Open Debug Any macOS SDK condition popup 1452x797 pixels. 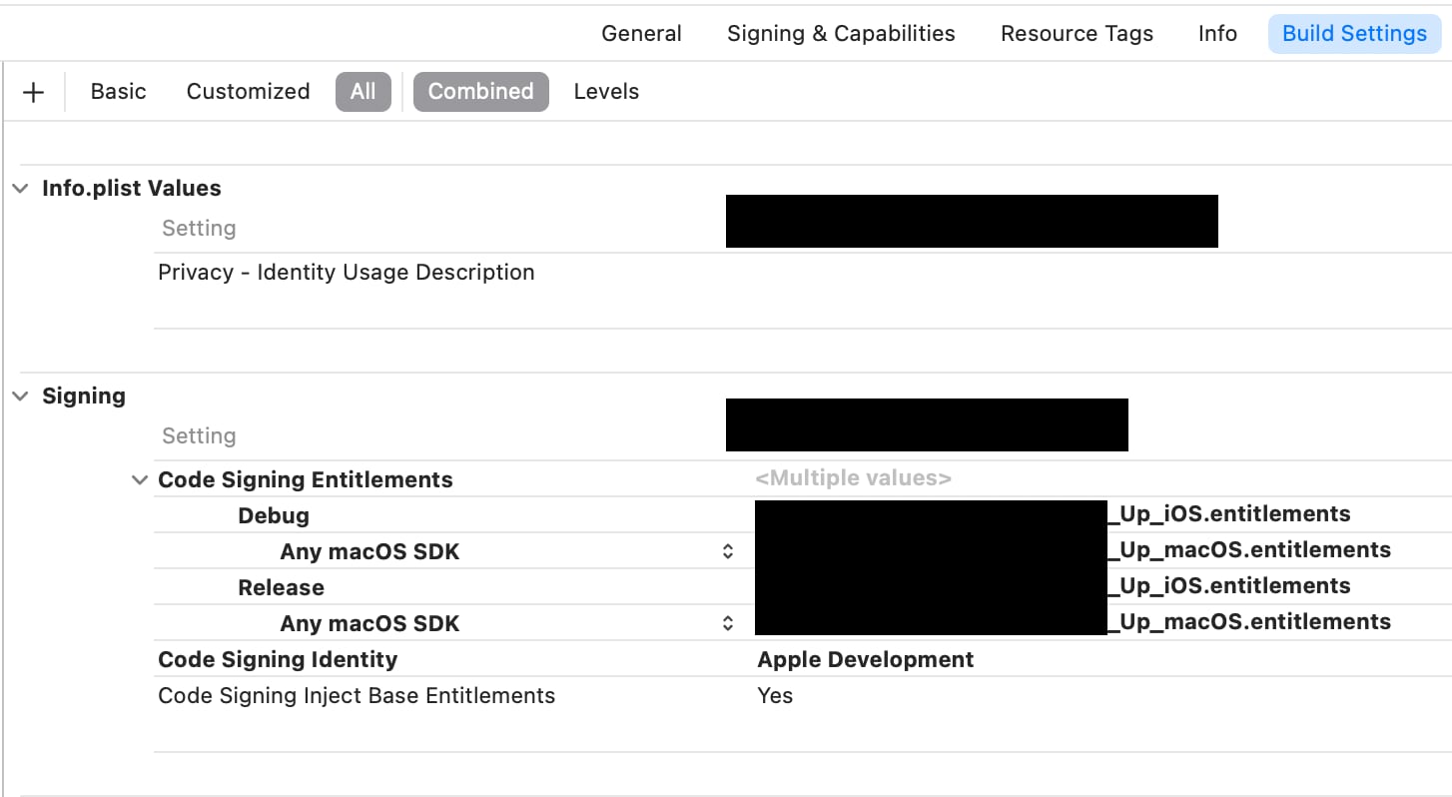(728, 551)
